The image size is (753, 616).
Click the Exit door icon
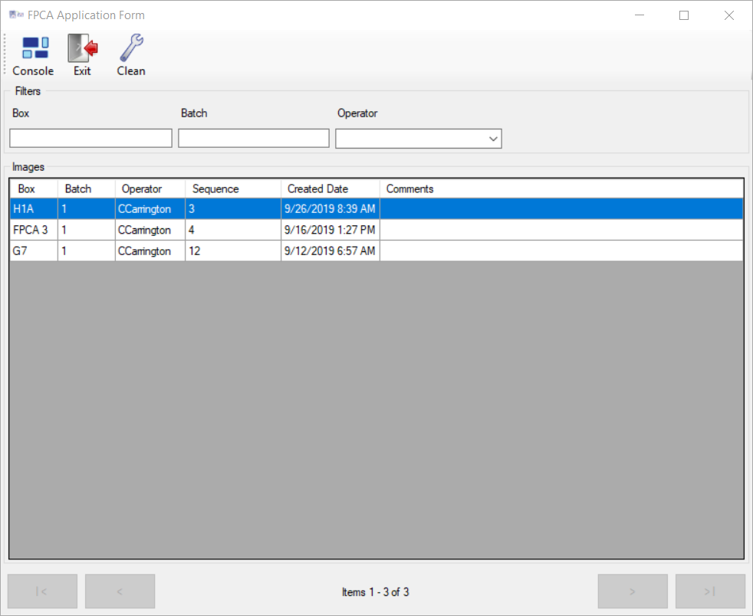(82, 55)
